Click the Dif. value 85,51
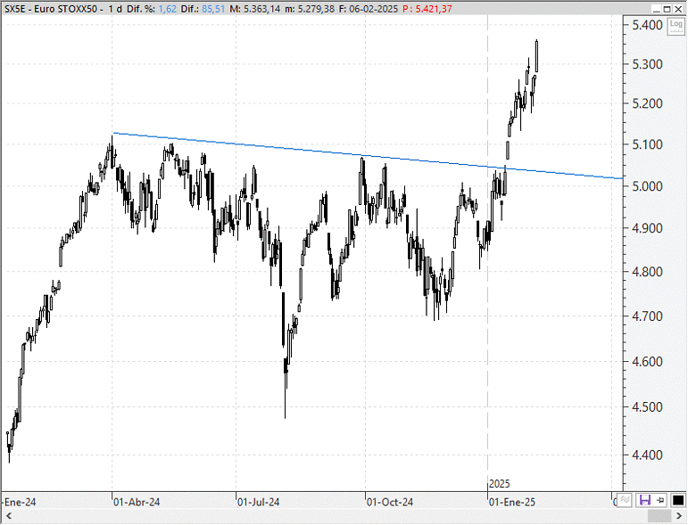The image size is (688, 525). coord(213,9)
